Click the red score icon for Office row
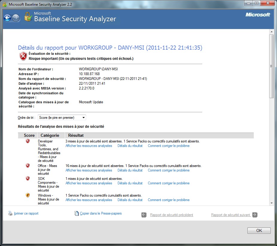 click(28, 165)
